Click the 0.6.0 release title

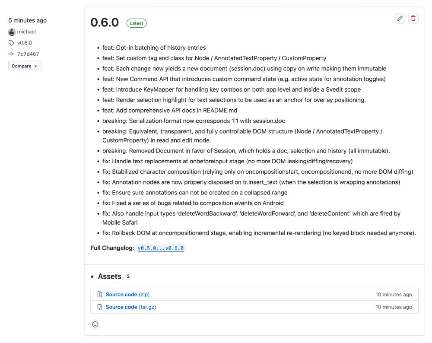(105, 23)
